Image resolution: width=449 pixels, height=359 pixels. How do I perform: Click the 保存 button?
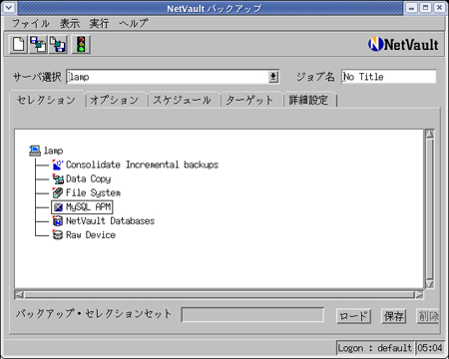click(394, 316)
